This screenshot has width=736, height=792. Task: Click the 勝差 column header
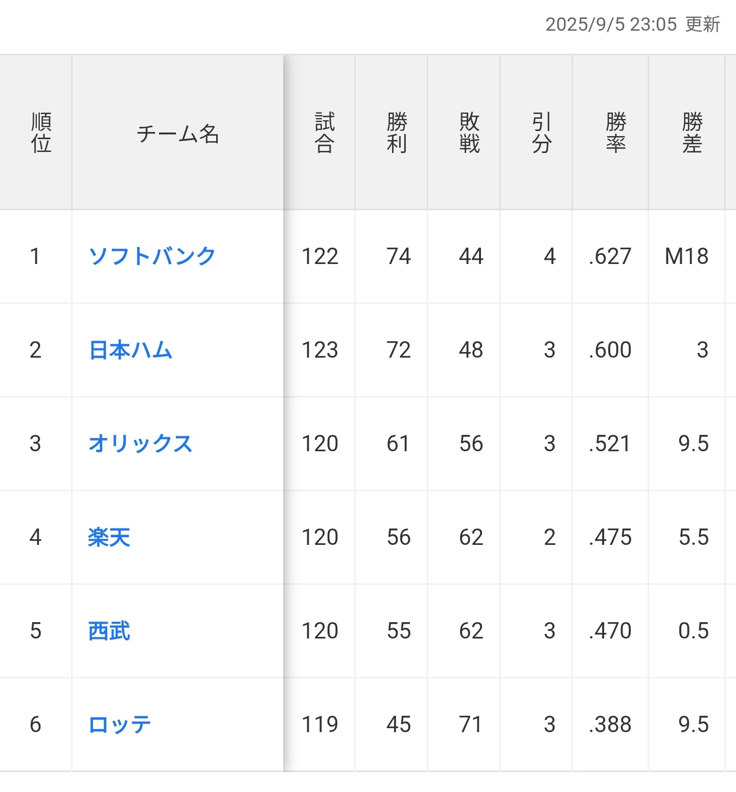coord(692,133)
